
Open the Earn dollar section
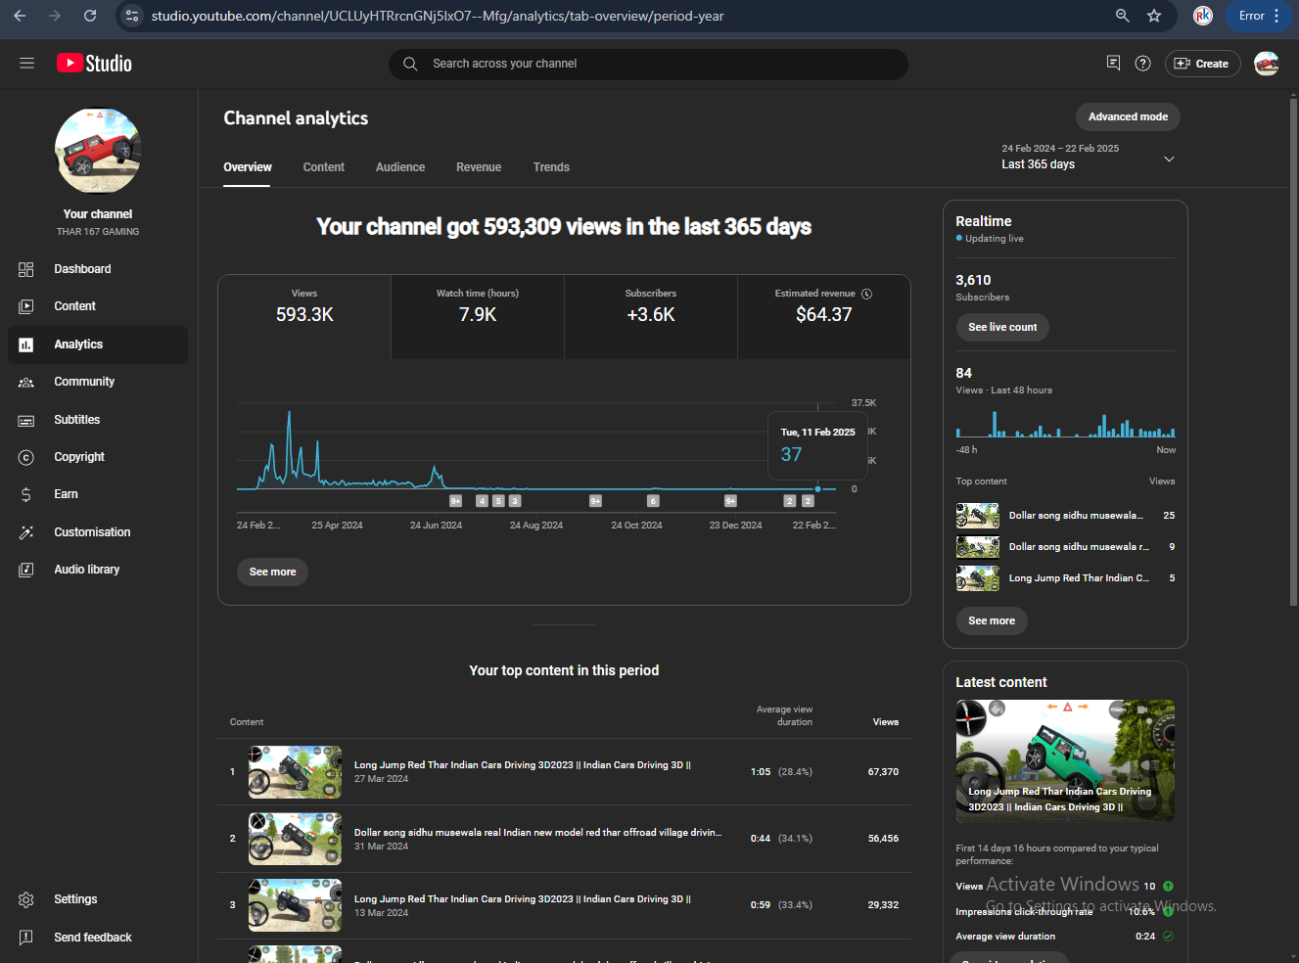(x=66, y=494)
